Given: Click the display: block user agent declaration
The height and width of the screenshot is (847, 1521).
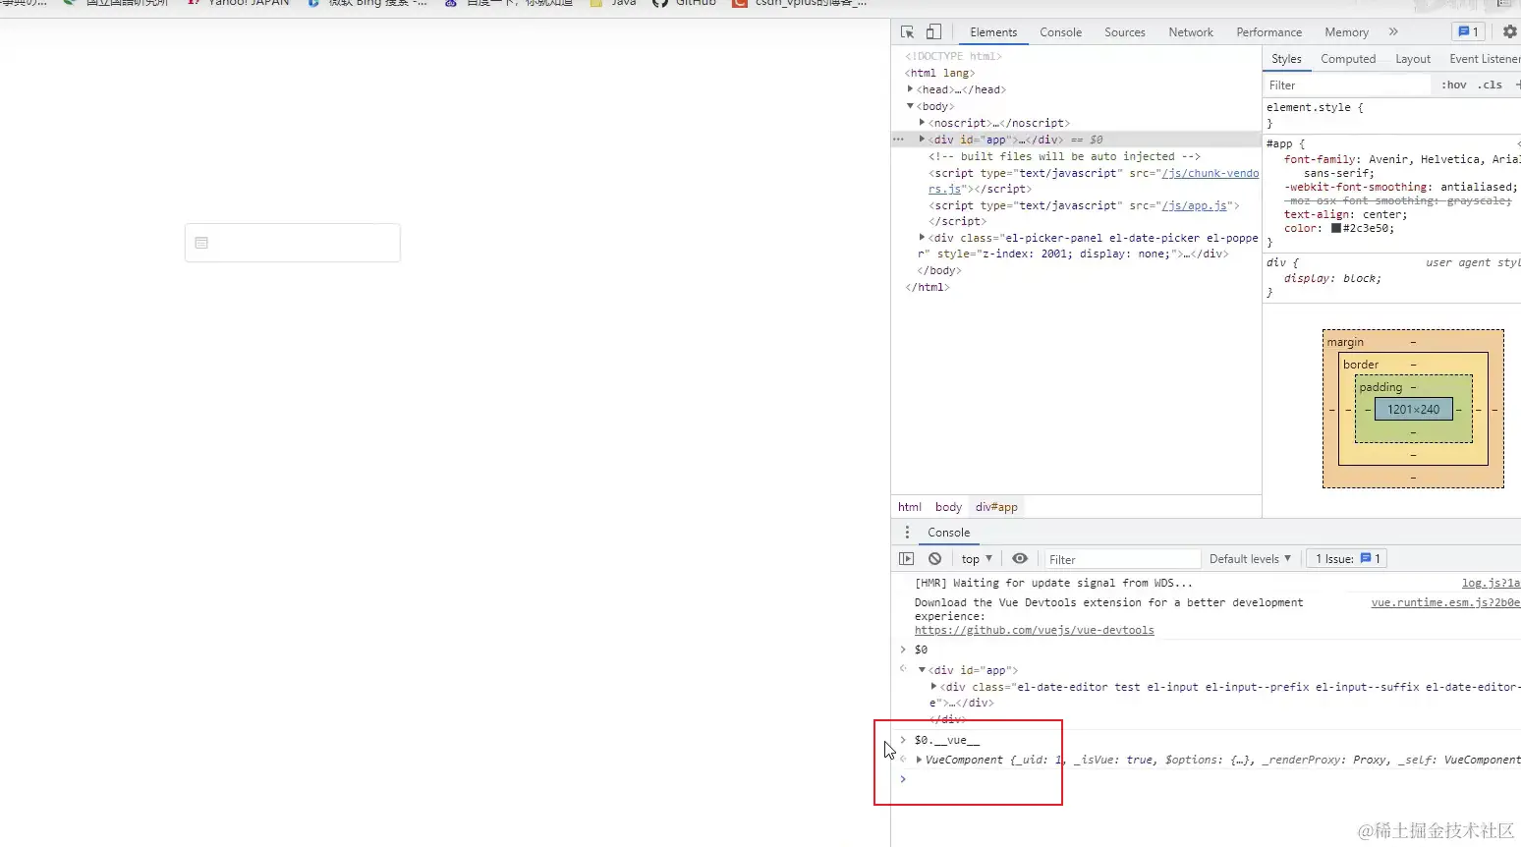Looking at the screenshot, I should pyautogui.click(x=1332, y=278).
